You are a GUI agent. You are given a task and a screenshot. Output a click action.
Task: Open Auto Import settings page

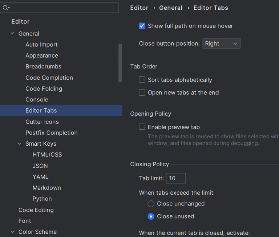[41, 45]
